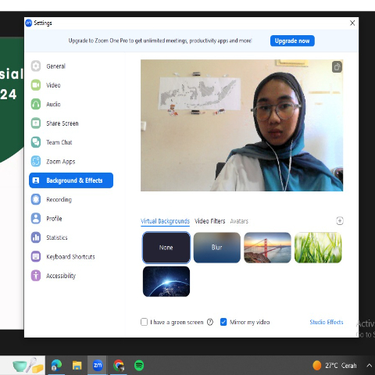Uncheck Mirror my video checkbox
Viewport: 375px width, 375px height.
click(223, 322)
